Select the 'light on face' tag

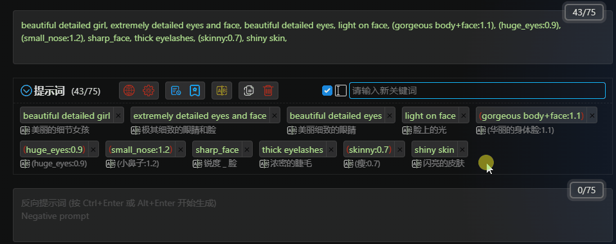click(x=430, y=116)
